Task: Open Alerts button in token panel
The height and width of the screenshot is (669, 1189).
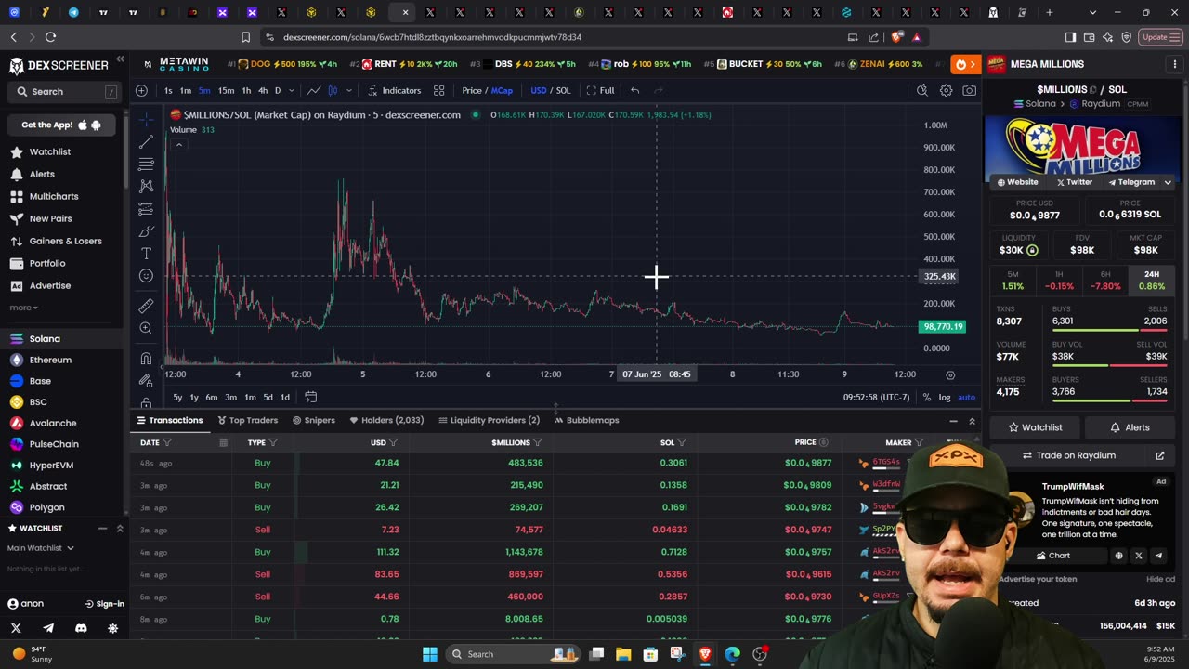Action: pyautogui.click(x=1130, y=427)
